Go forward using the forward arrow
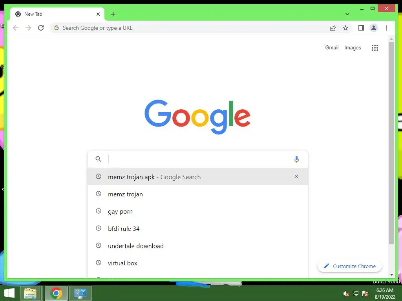This screenshot has height=301, width=402. click(28, 28)
